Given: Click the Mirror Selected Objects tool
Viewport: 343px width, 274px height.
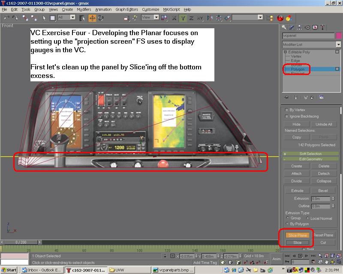Looking at the screenshot, I should point(210,18).
